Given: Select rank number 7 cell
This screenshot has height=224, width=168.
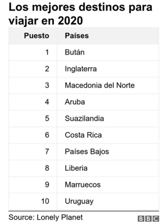Looking at the screenshot, I should [x=47, y=151].
